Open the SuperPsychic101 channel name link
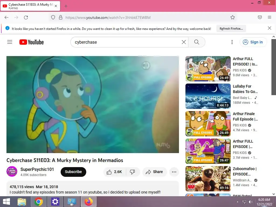This screenshot has width=276, height=207. click(x=37, y=169)
